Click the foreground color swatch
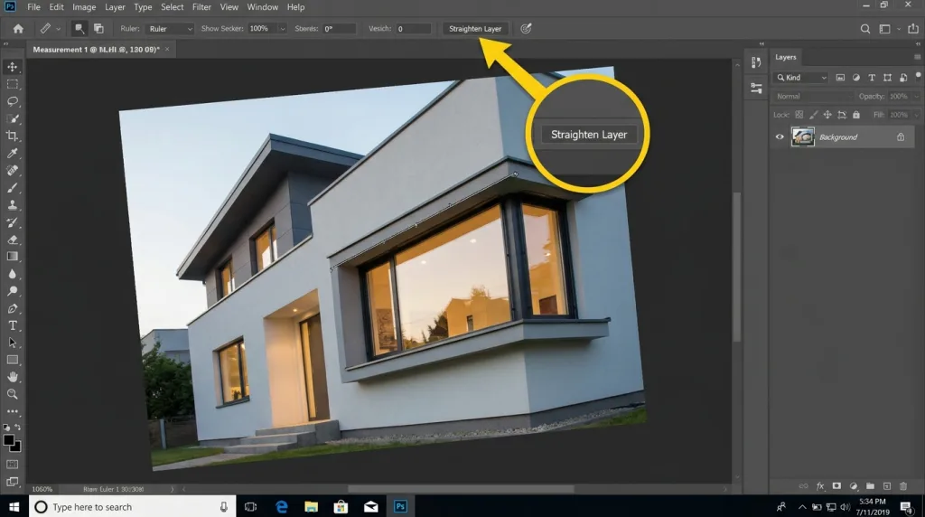This screenshot has width=925, height=517. pos(8,440)
